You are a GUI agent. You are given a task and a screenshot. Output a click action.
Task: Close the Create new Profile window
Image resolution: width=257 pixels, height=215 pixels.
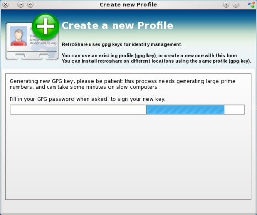coord(5,5)
